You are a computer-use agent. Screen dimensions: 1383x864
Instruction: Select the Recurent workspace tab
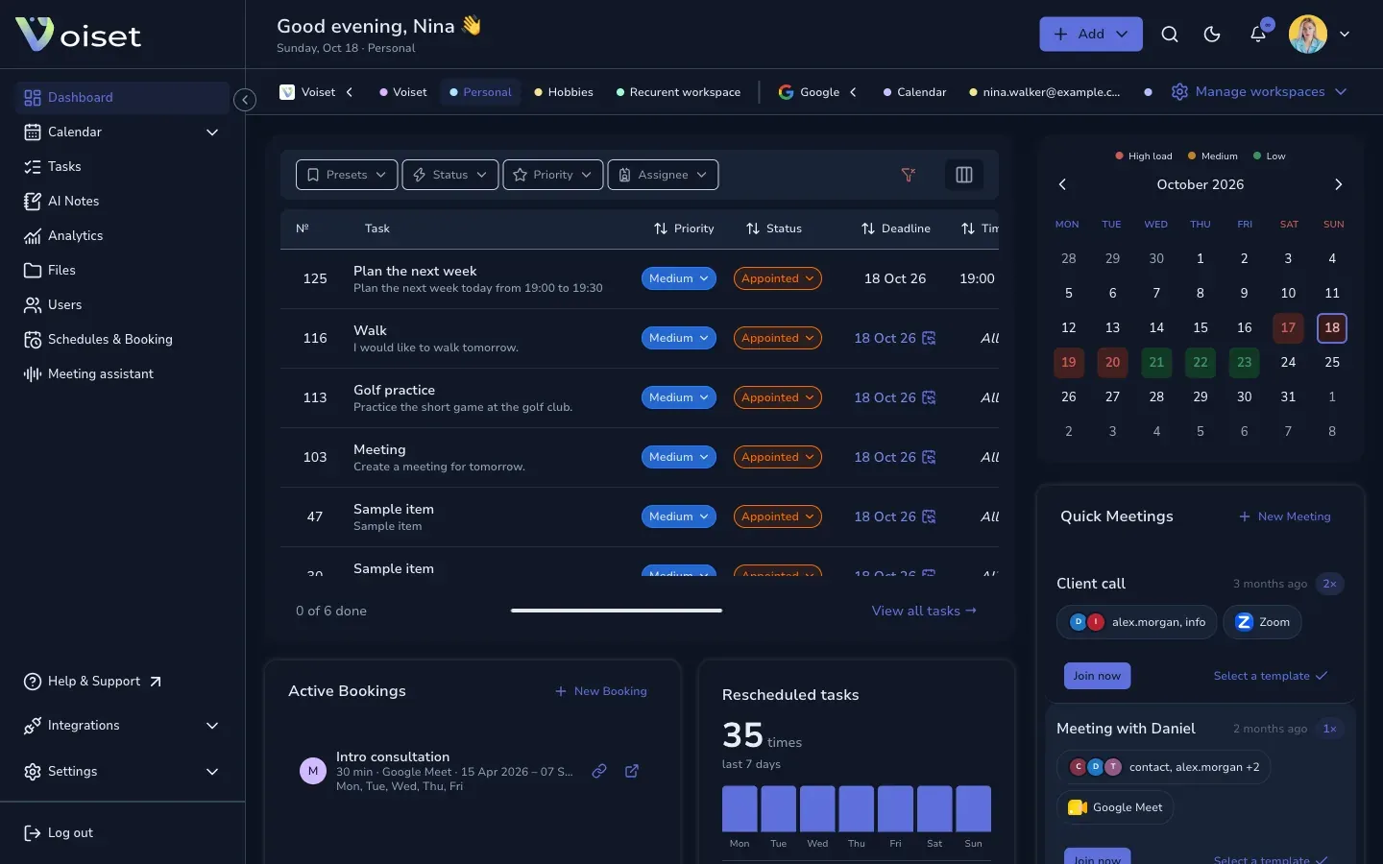coord(678,92)
